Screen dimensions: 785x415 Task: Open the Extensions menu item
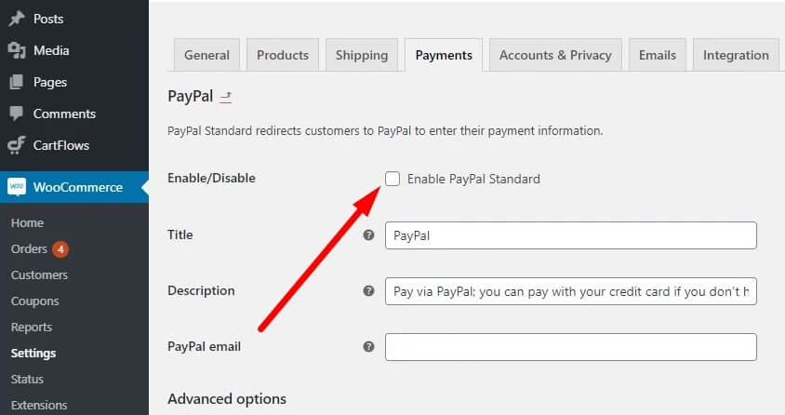point(39,405)
